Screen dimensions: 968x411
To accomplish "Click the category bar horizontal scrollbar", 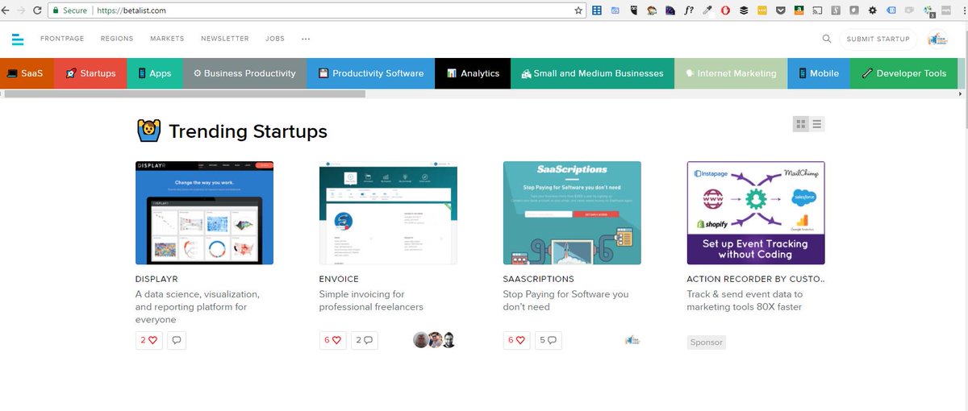I will 184,94.
